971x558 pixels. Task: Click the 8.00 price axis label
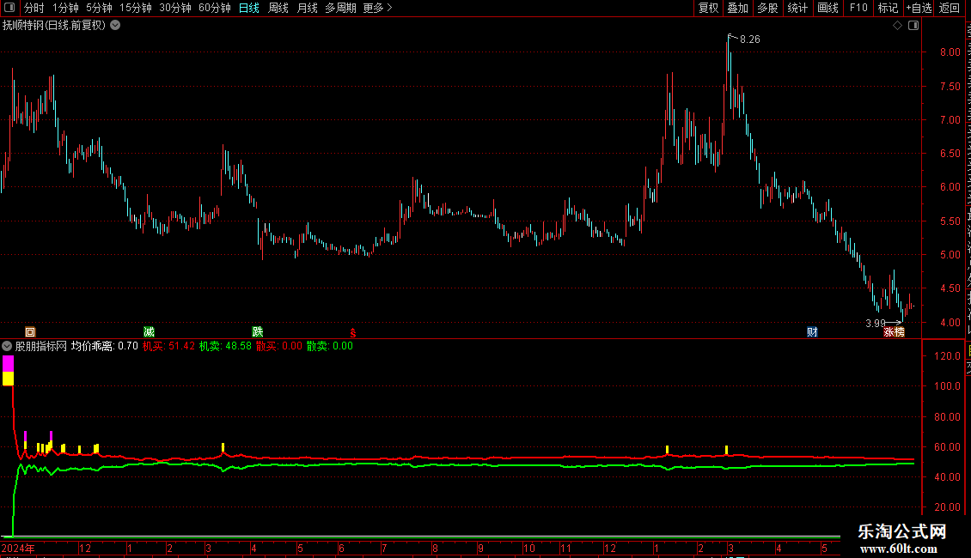pyautogui.click(x=950, y=52)
